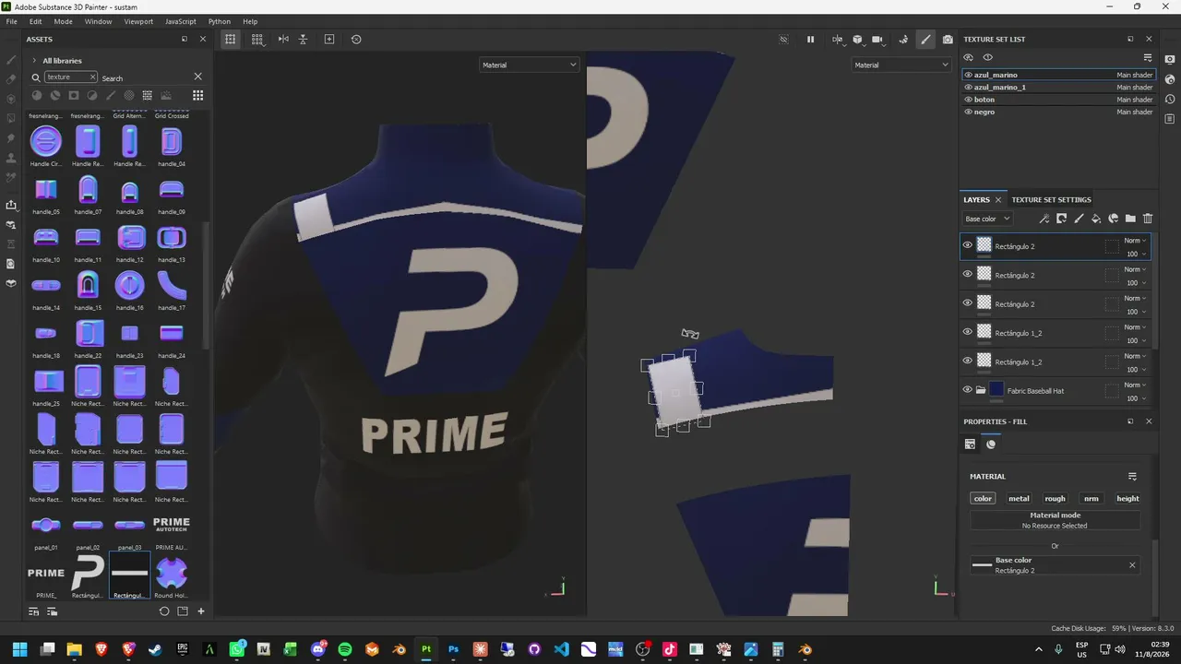Click the Material mode button

coord(1056,520)
